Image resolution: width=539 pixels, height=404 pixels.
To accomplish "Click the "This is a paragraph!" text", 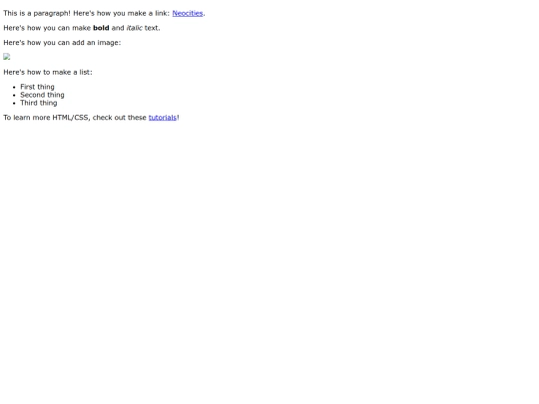I will click(x=37, y=13).
